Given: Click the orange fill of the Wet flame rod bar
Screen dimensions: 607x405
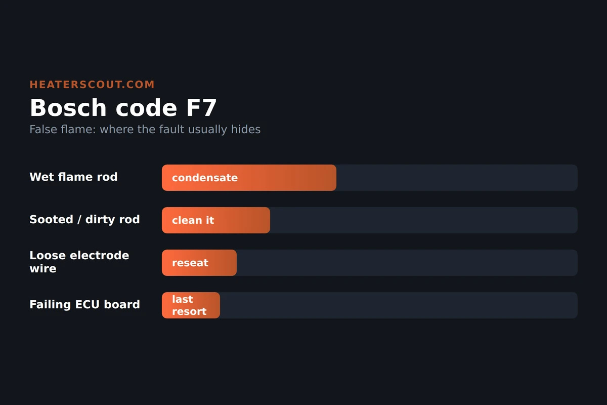Looking at the screenshot, I should point(249,178).
